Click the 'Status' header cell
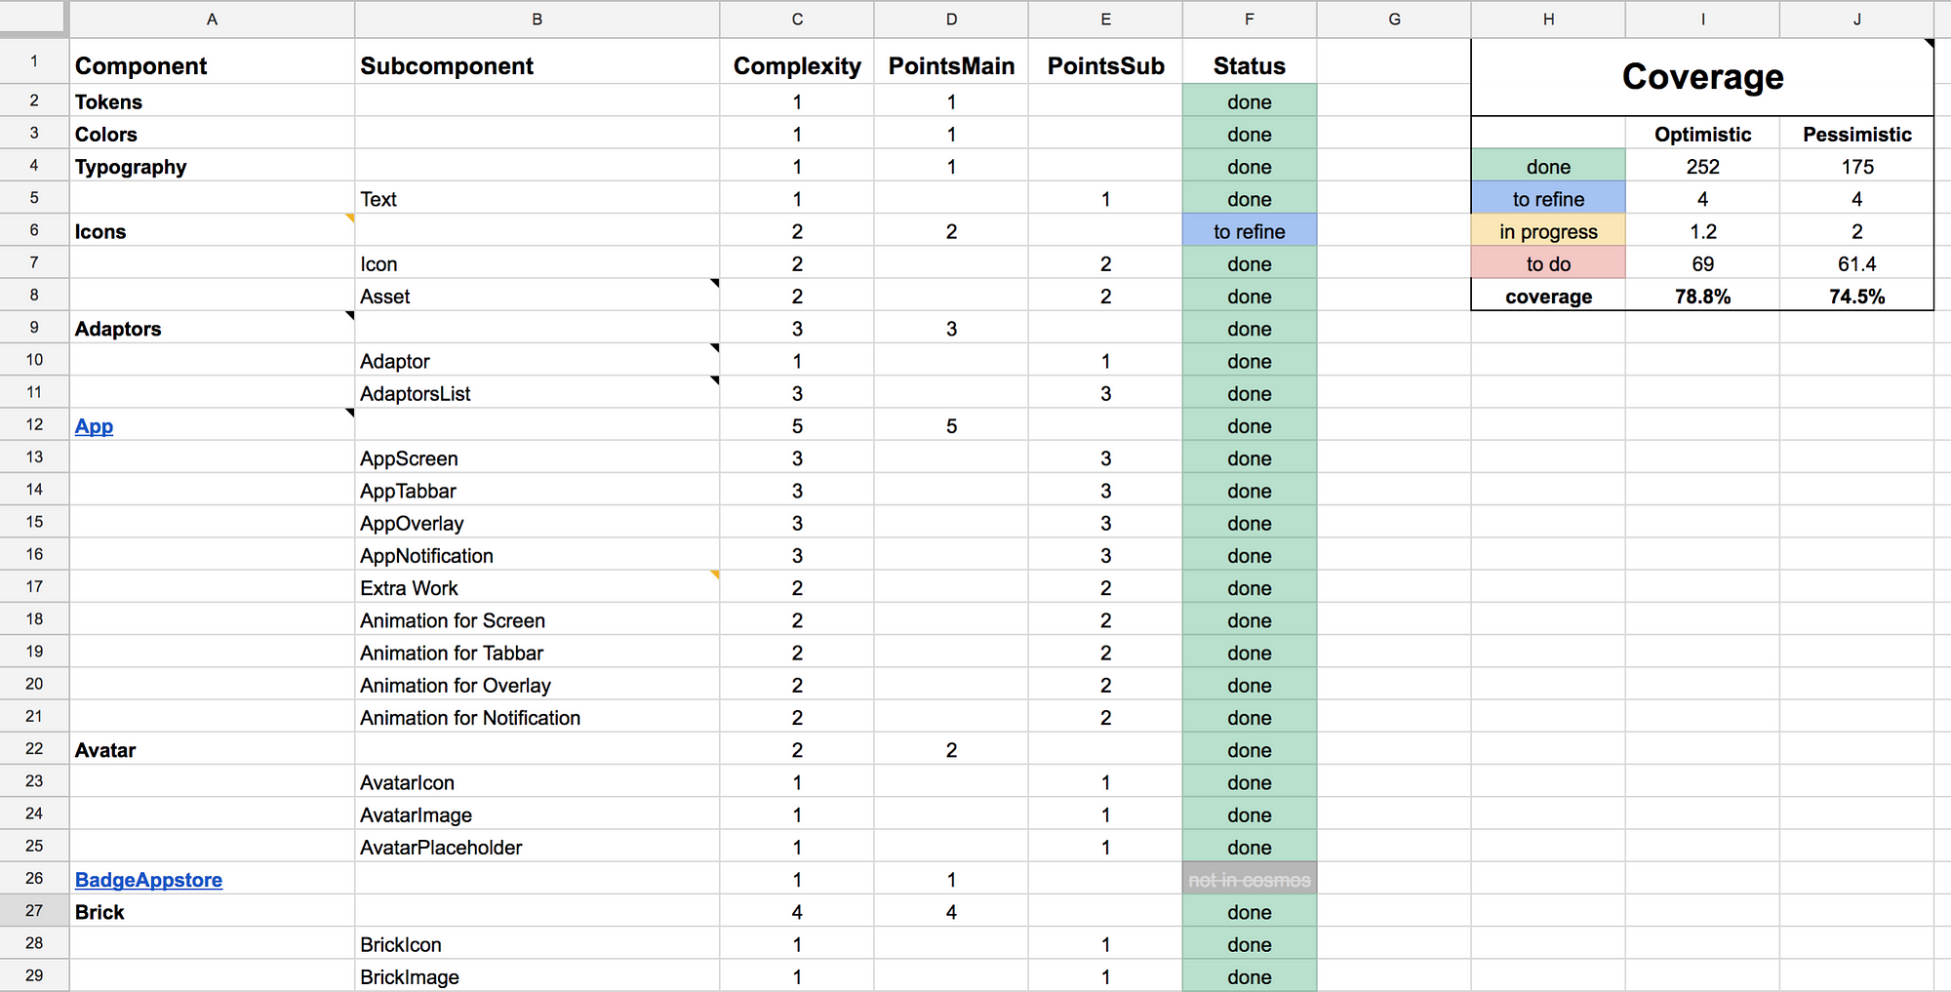Viewport: 1951px width, 992px height. pyautogui.click(x=1250, y=61)
